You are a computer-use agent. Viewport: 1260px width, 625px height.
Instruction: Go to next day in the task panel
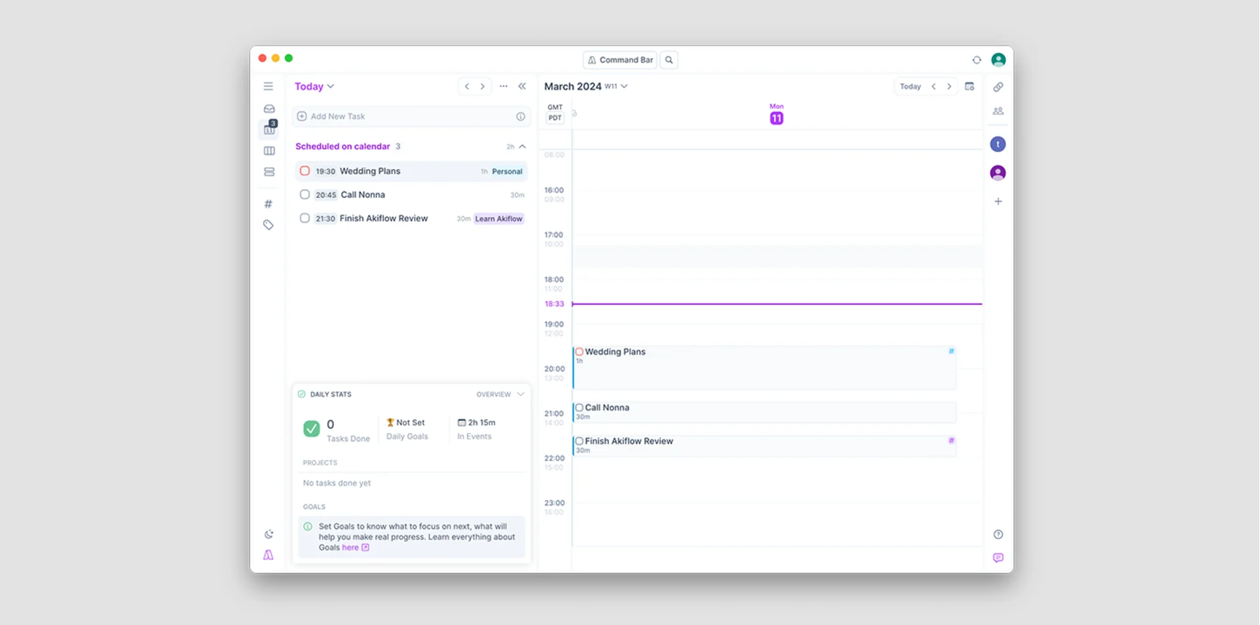pos(482,86)
